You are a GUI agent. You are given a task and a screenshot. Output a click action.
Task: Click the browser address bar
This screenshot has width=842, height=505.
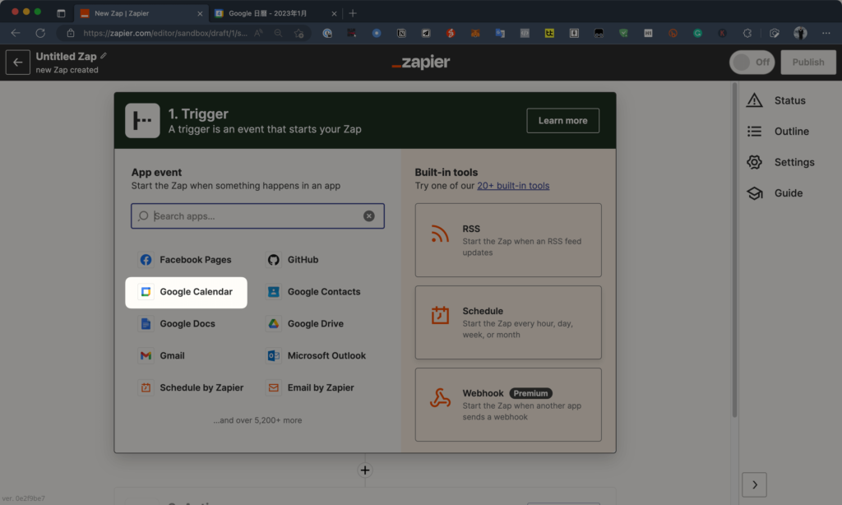(165, 33)
